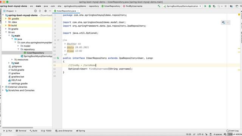Run with coverage icon

pos(214,6)
